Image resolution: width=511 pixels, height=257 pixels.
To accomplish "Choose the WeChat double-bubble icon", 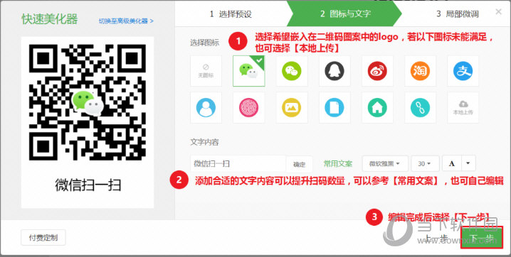I will (249, 71).
